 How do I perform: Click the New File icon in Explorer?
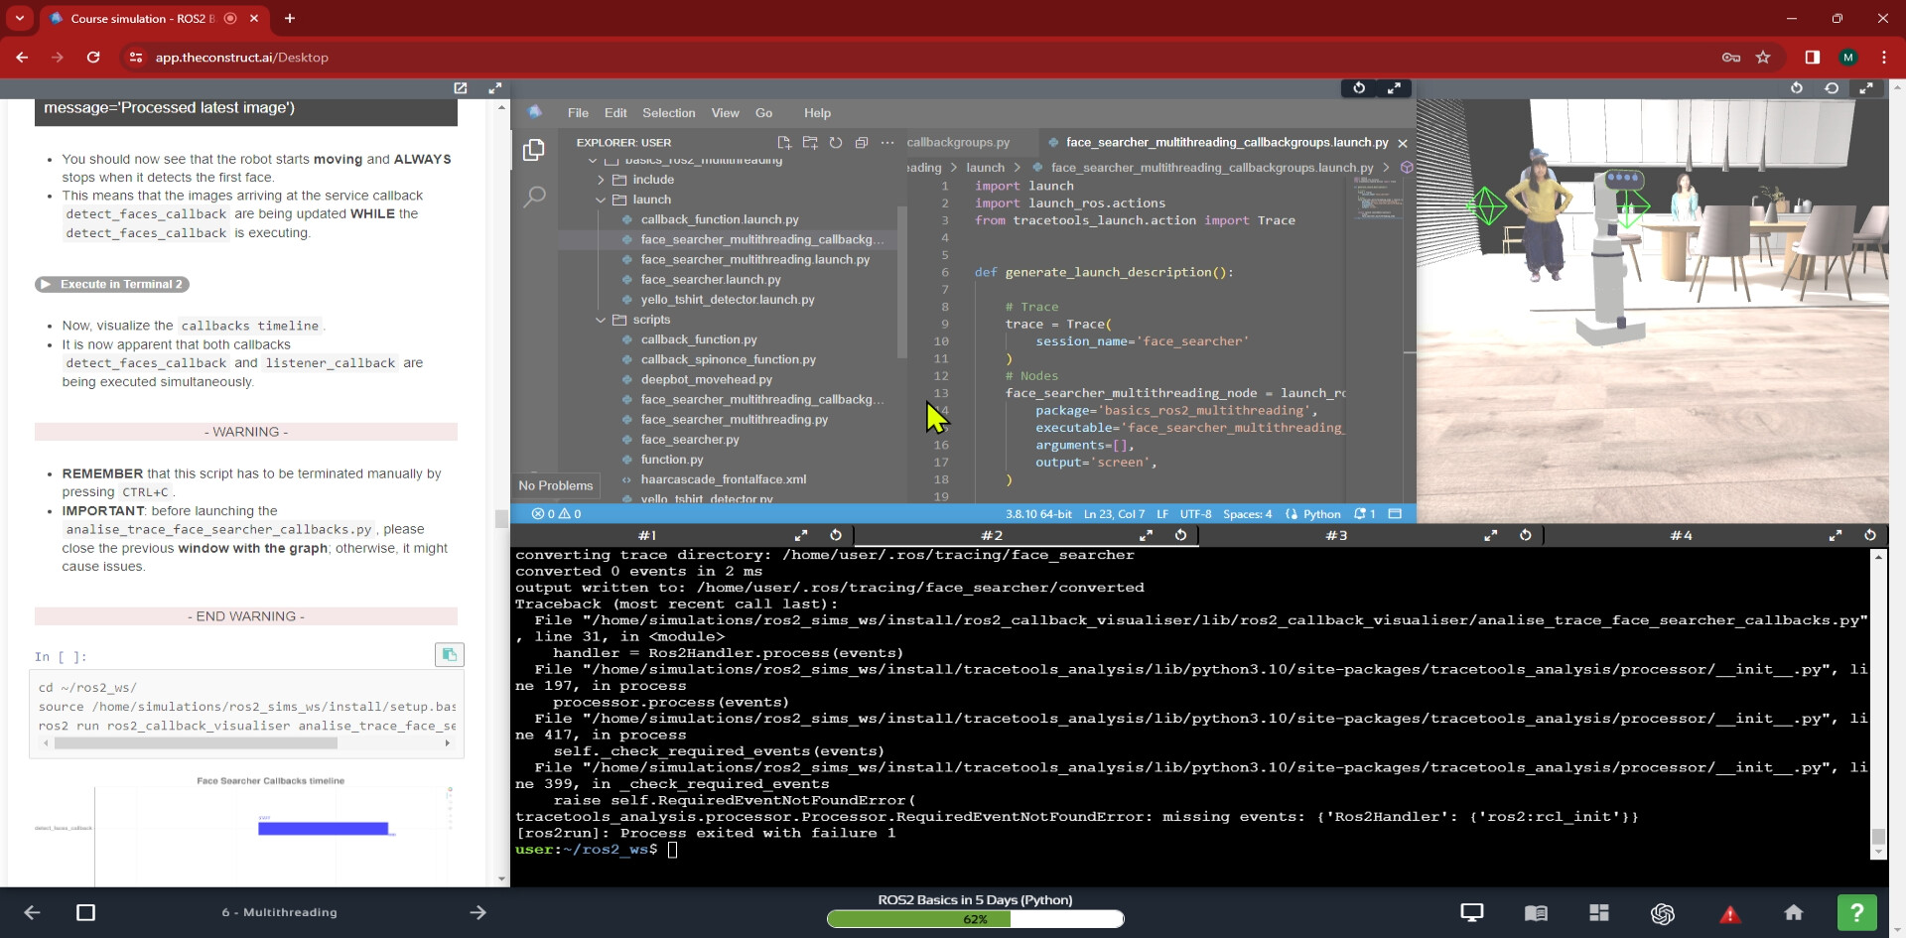click(x=783, y=143)
